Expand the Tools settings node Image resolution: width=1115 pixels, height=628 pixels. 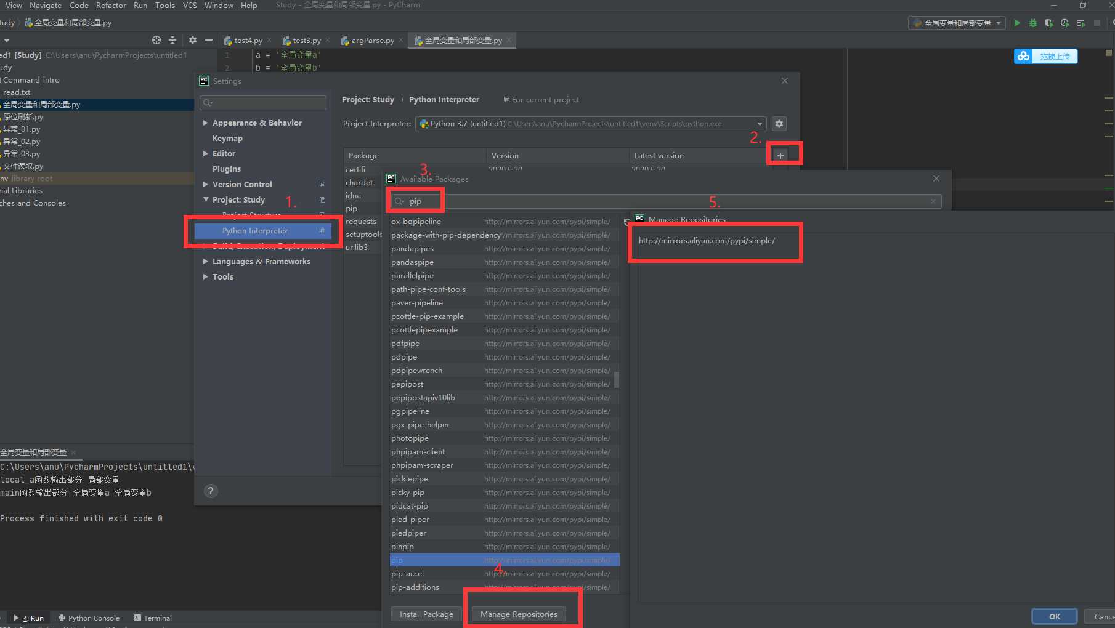[x=206, y=276]
